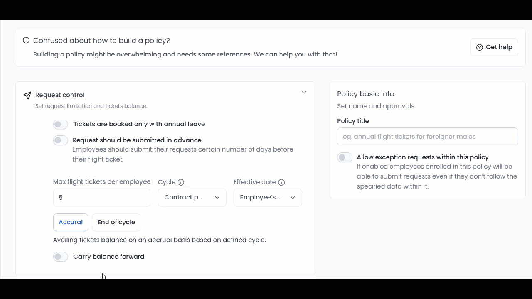Viewport: 532px width, 299px height.
Task: Switch to the End of cycle tab
Action: pos(116,222)
